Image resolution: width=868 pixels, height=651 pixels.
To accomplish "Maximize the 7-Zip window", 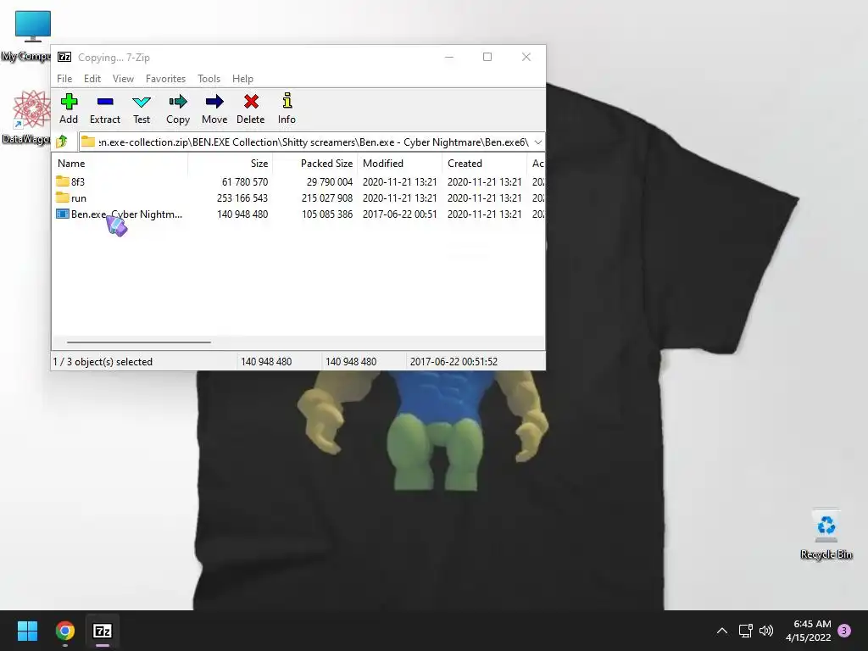I will pyautogui.click(x=487, y=57).
